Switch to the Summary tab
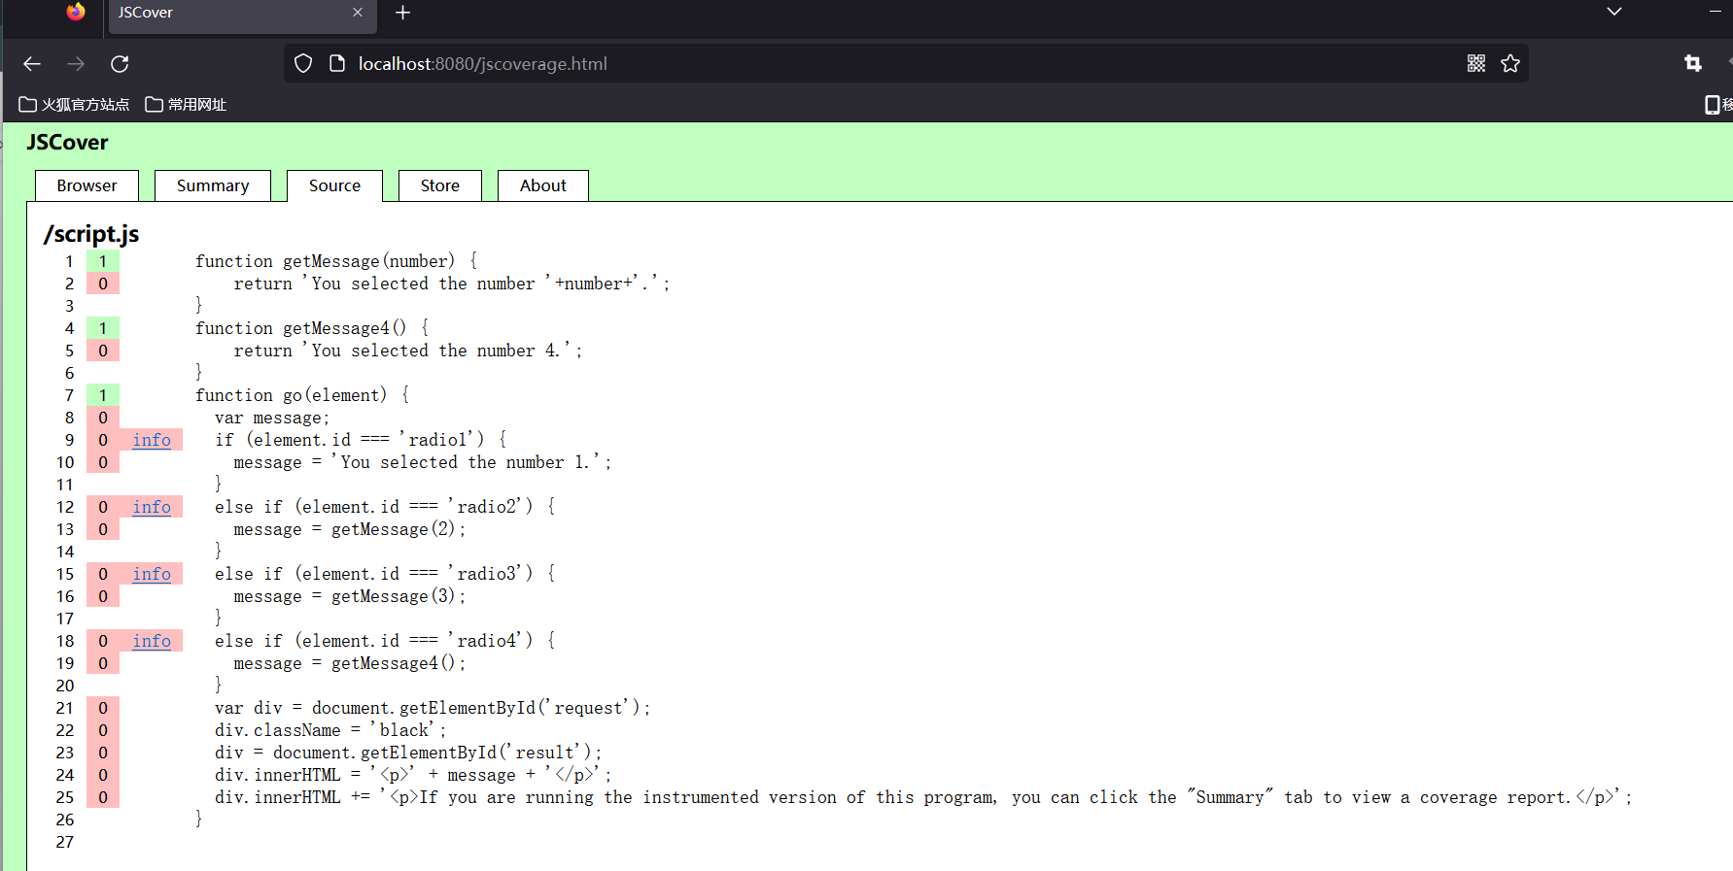 [x=213, y=185]
